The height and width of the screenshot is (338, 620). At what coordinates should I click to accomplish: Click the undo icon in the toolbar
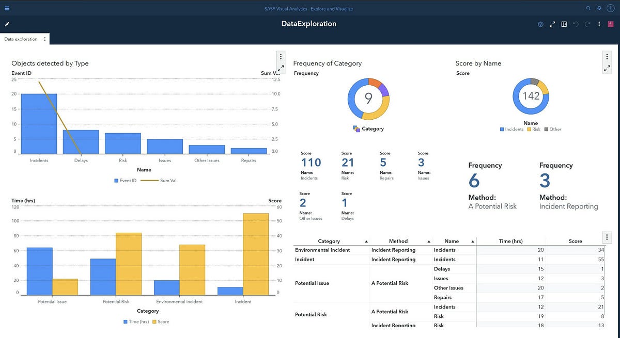[575, 24]
